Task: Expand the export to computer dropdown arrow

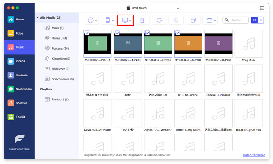Action: click(x=130, y=20)
